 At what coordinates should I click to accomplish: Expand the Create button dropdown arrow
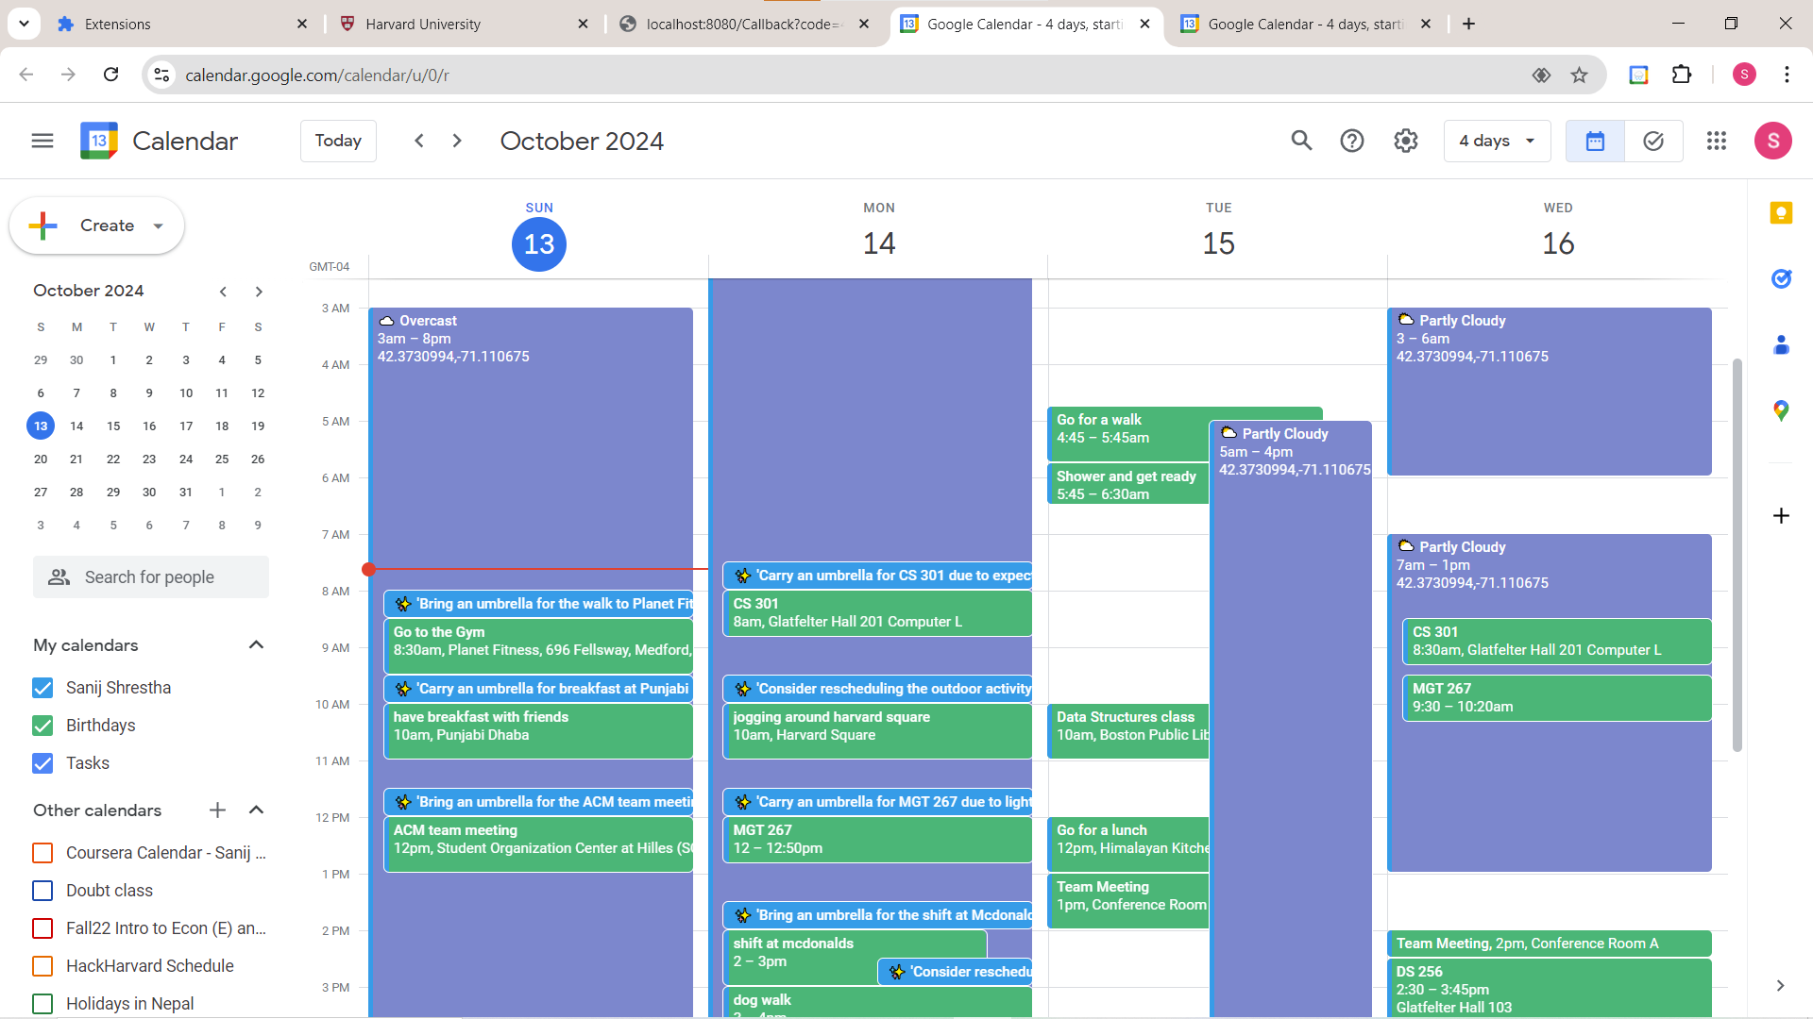coord(159,226)
